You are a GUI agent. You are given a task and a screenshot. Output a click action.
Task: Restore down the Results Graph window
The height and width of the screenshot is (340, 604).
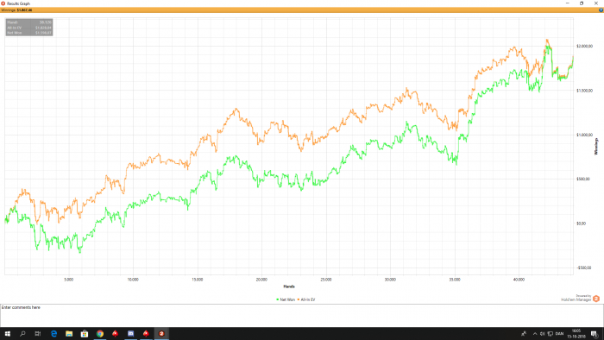(582, 3)
